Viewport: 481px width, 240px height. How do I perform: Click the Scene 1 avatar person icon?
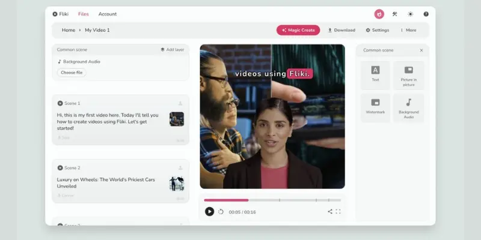pos(180,103)
